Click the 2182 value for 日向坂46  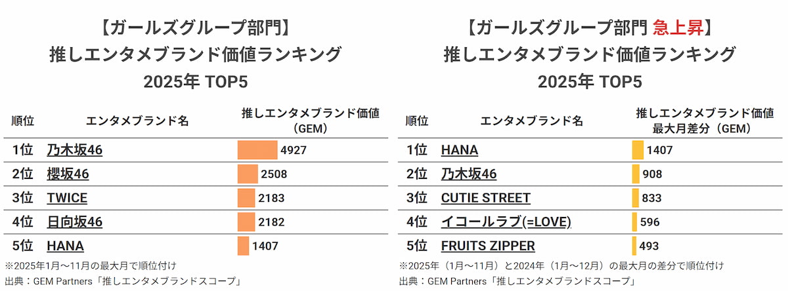pos(271,222)
